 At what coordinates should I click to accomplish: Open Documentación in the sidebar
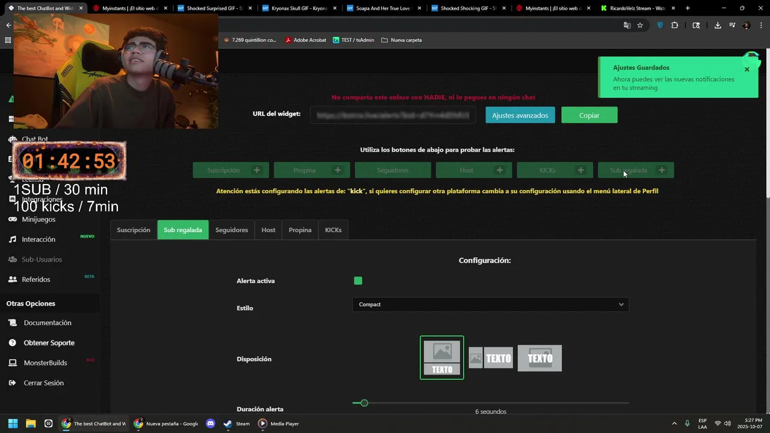[x=48, y=323]
